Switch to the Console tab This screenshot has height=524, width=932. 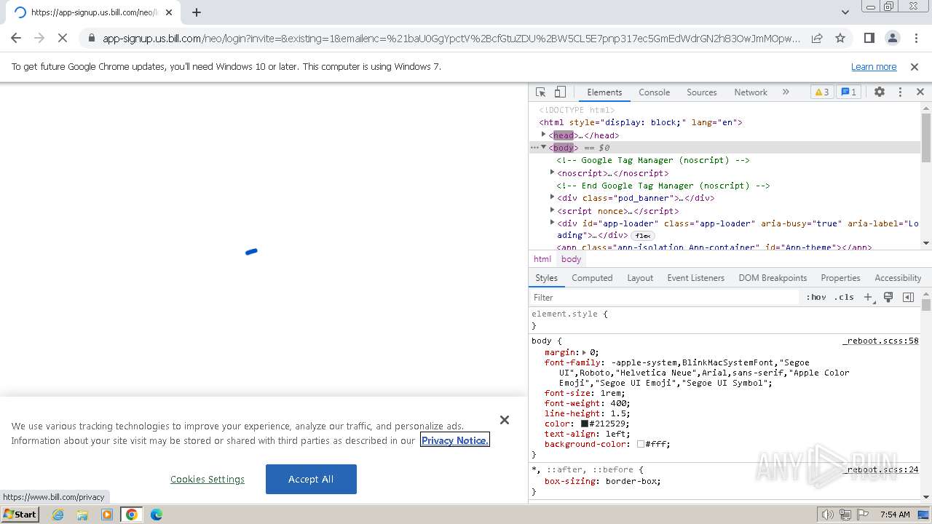pyautogui.click(x=654, y=92)
